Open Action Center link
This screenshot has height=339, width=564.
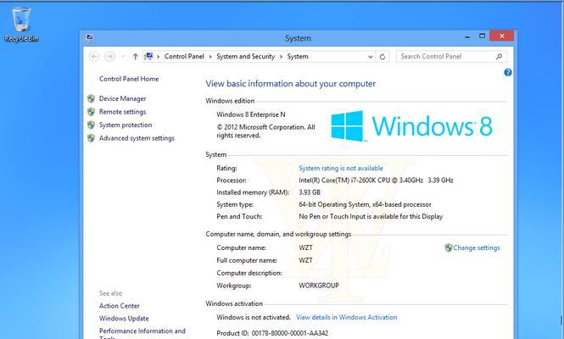tap(119, 306)
